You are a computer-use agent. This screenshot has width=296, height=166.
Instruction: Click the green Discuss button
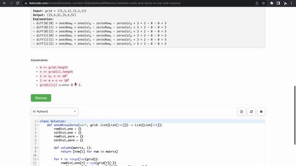click(x=41, y=98)
